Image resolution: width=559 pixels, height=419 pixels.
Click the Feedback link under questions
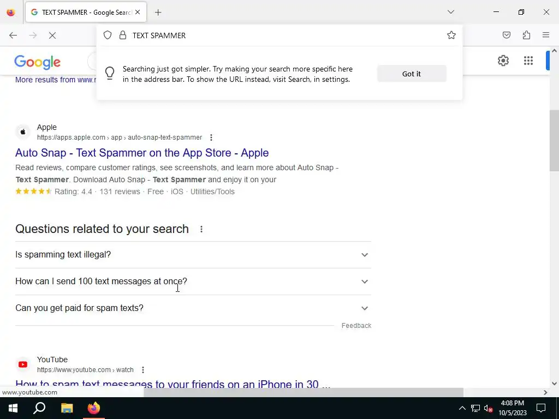coord(356,326)
